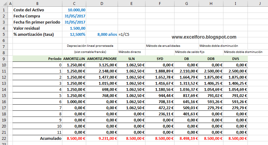
Task: Click the Método de anualidades label
Action: [x=163, y=46]
